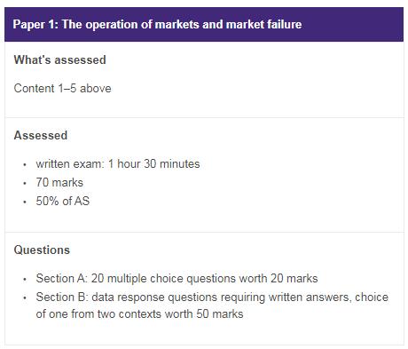
Task: Click the "70 marks" list item
Action: [x=59, y=182]
